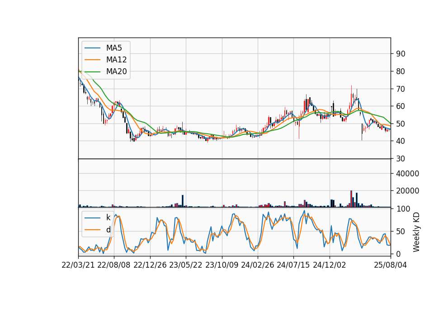Click the 23/10/09 date tick label
The width and height of the screenshot is (434, 312).
[x=222, y=265]
